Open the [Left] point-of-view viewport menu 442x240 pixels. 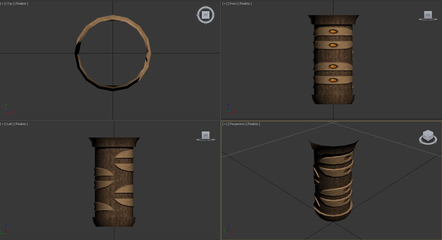click(x=10, y=124)
